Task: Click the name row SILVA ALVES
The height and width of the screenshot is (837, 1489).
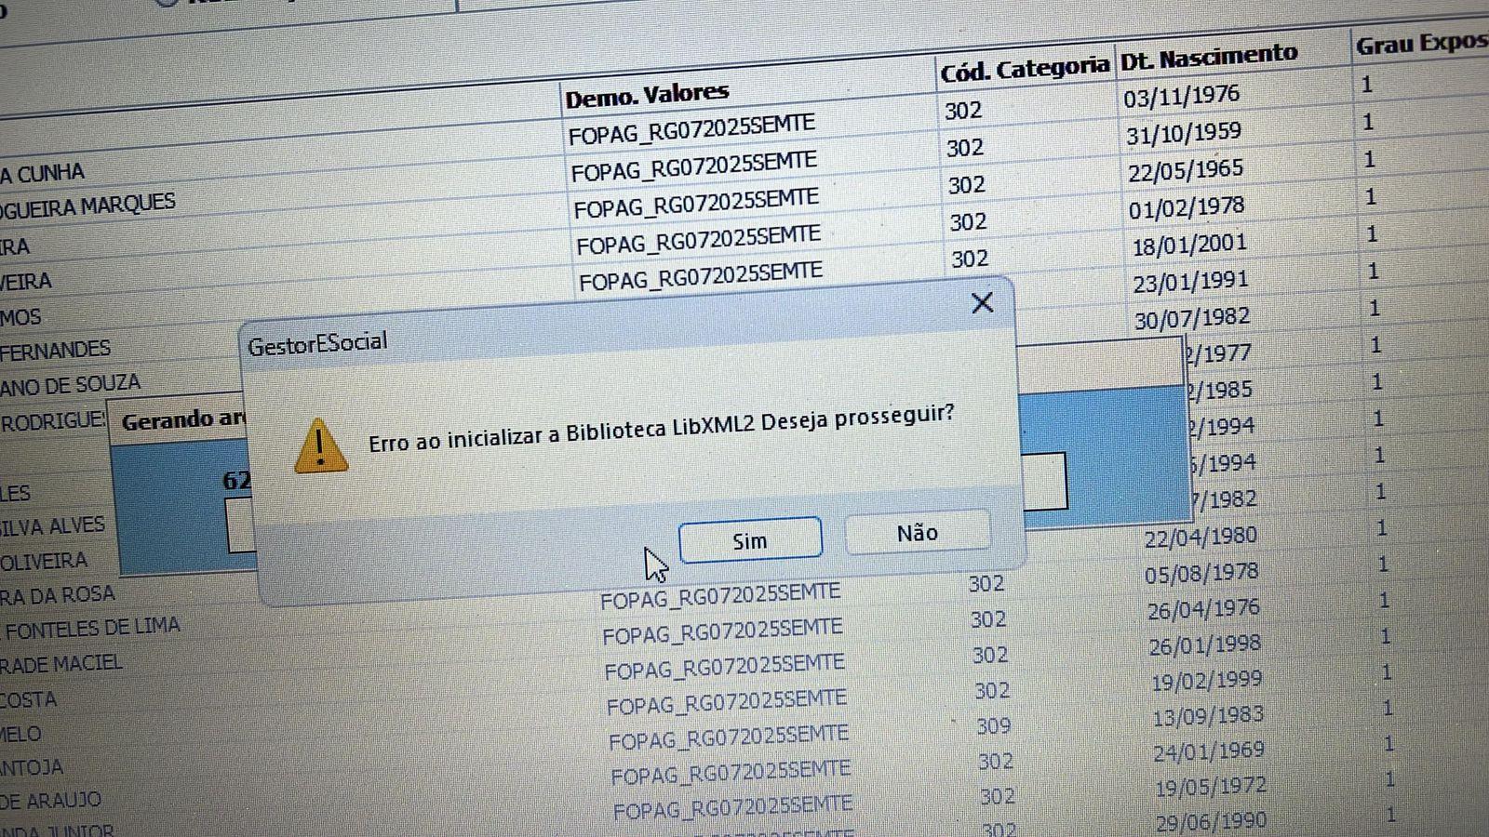Action: pyautogui.click(x=52, y=527)
